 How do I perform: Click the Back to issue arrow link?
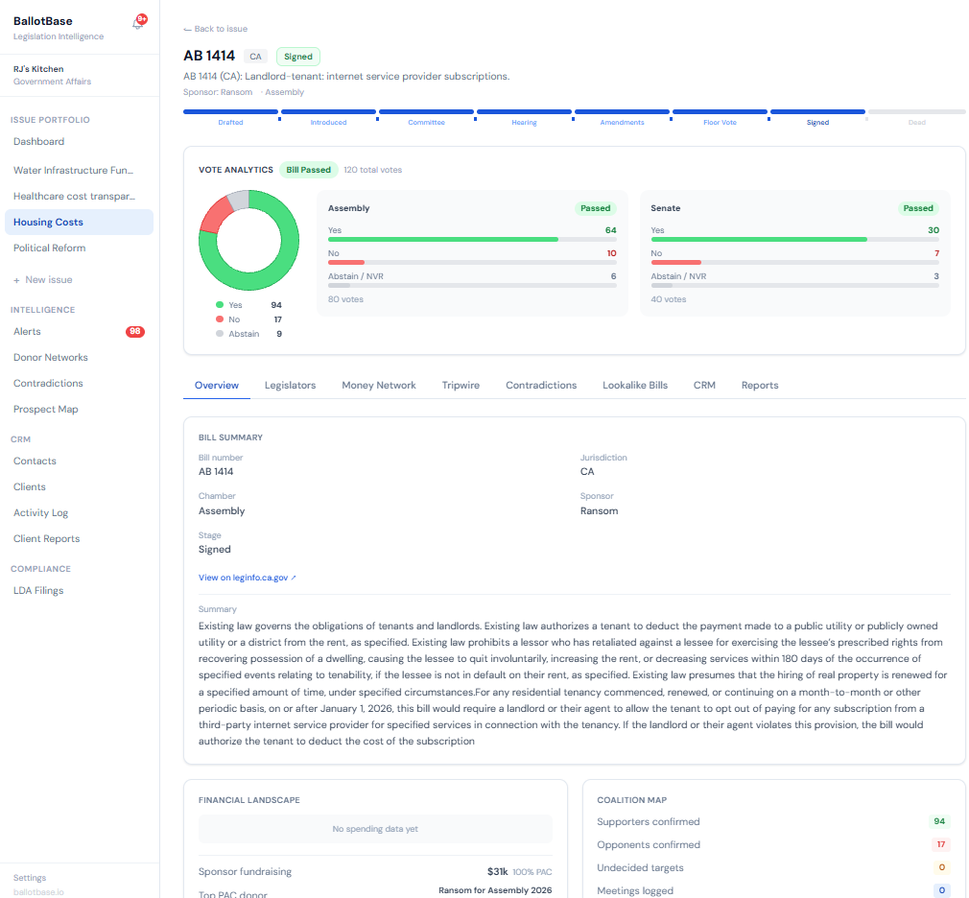(215, 29)
